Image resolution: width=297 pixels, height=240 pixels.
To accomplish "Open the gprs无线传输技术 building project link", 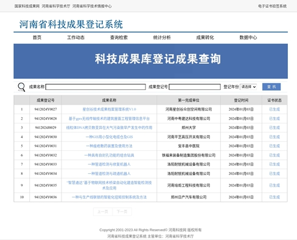I will click(109, 118).
